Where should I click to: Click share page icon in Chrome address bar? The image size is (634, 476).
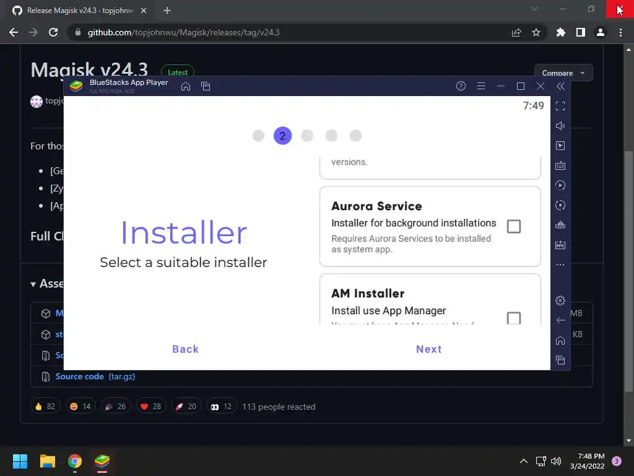click(x=516, y=33)
